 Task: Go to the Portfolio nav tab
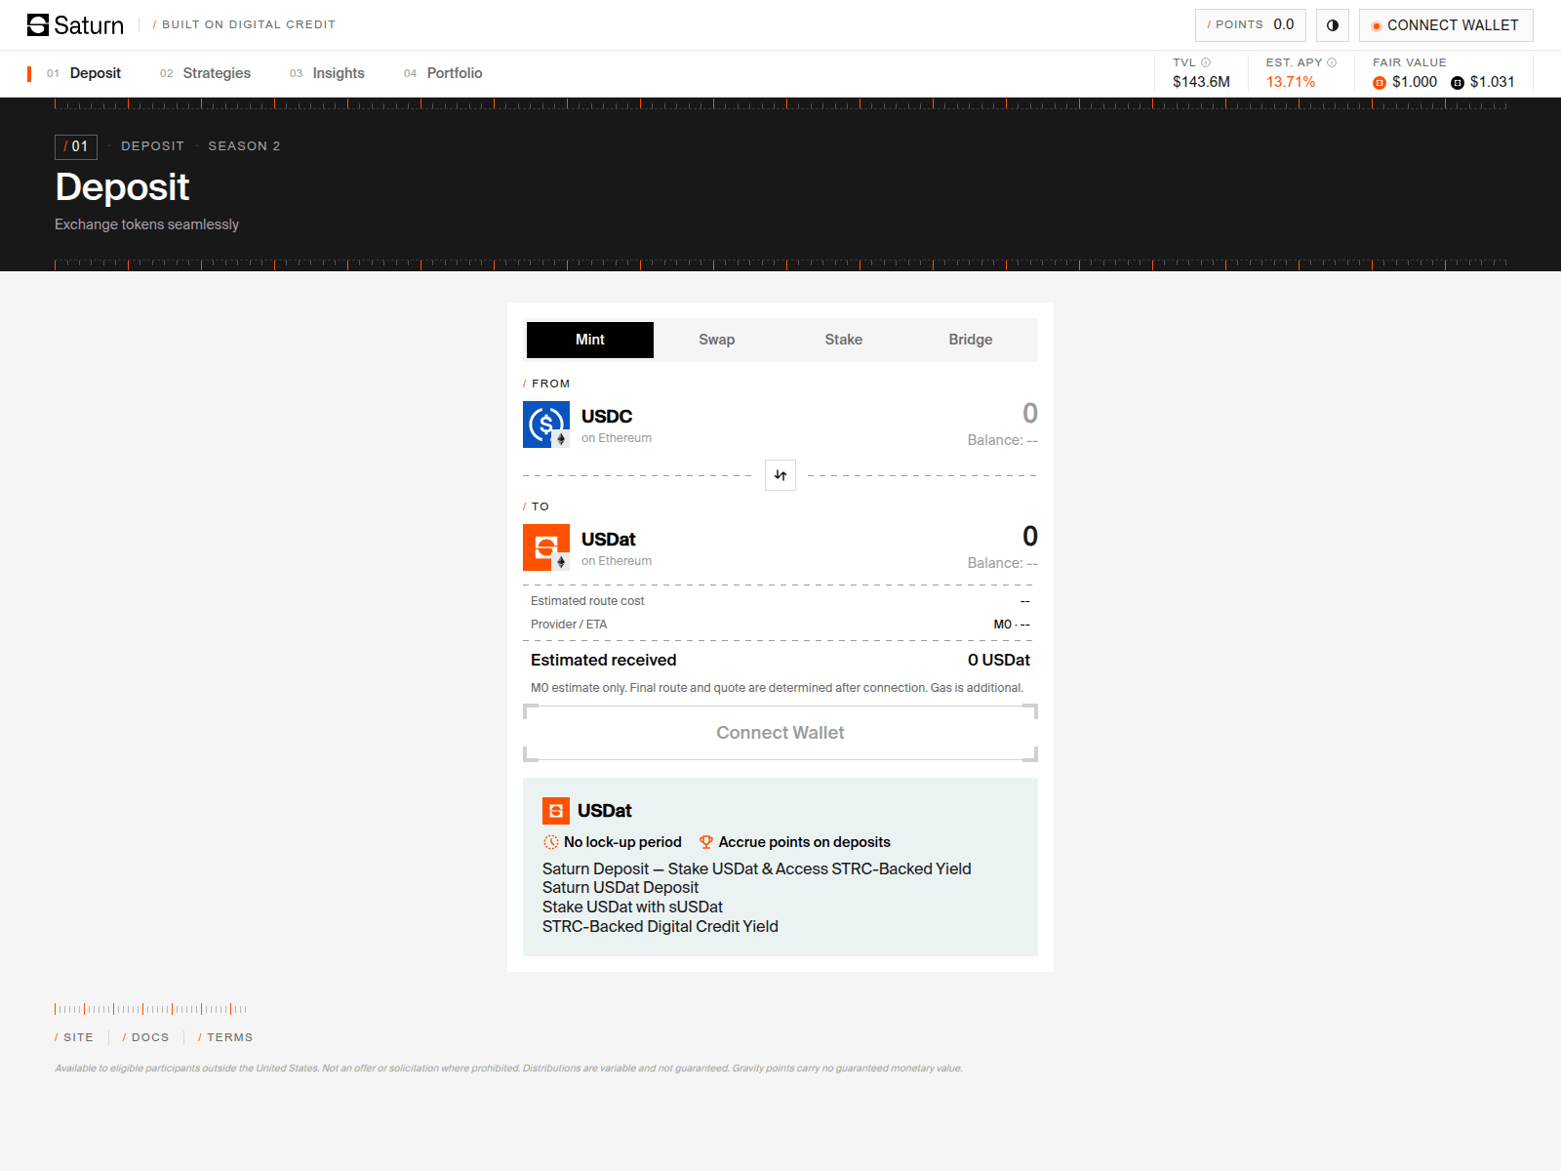click(443, 73)
